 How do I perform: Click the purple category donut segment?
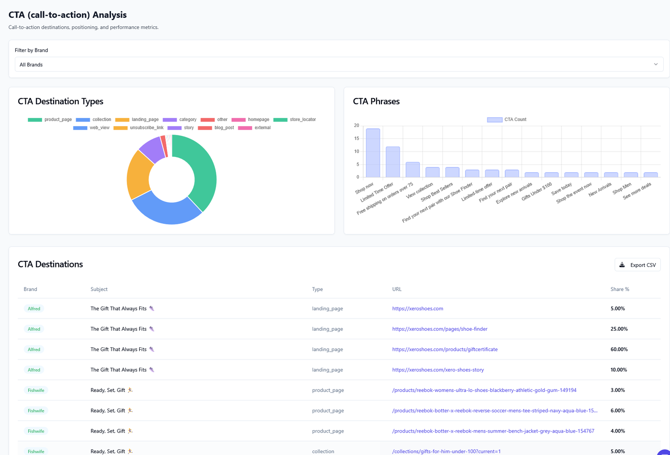[x=153, y=148]
